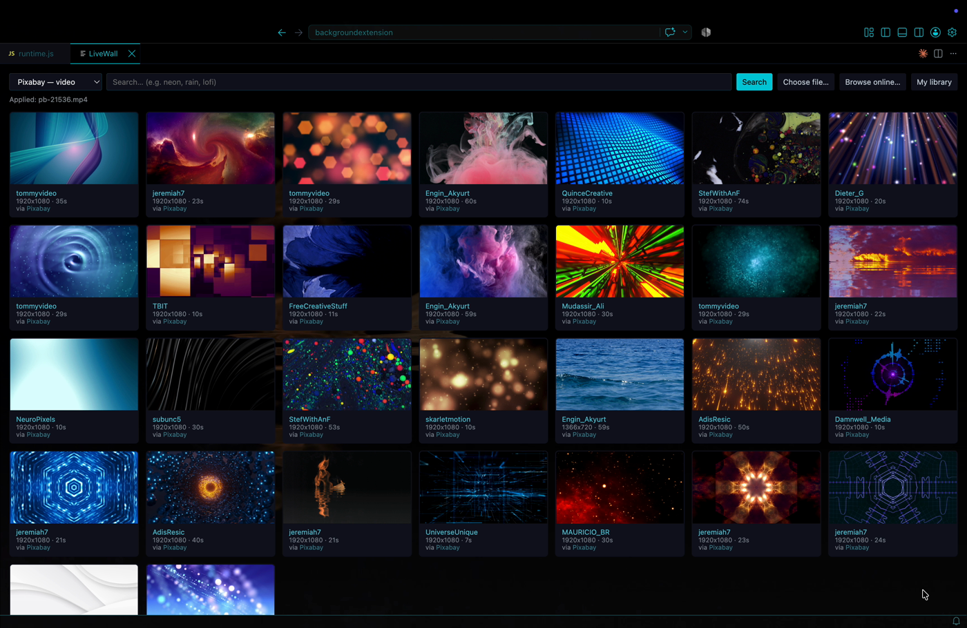This screenshot has height=628, width=967.
Task: Select Engin_Akyurt 60s pink smoke thumbnail
Action: (x=483, y=148)
